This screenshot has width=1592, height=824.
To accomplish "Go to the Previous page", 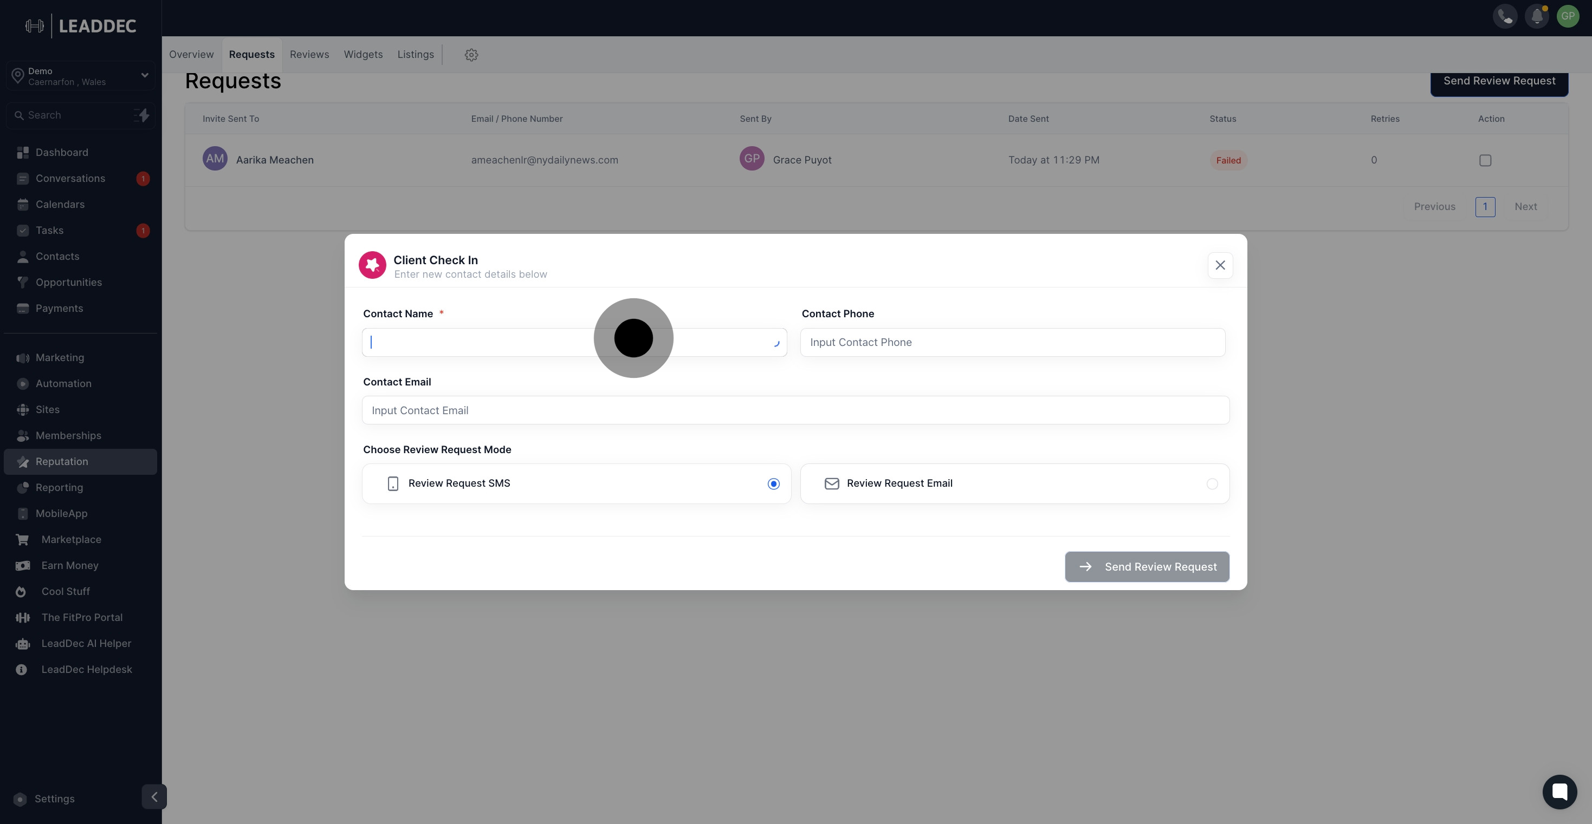I will tap(1434, 206).
